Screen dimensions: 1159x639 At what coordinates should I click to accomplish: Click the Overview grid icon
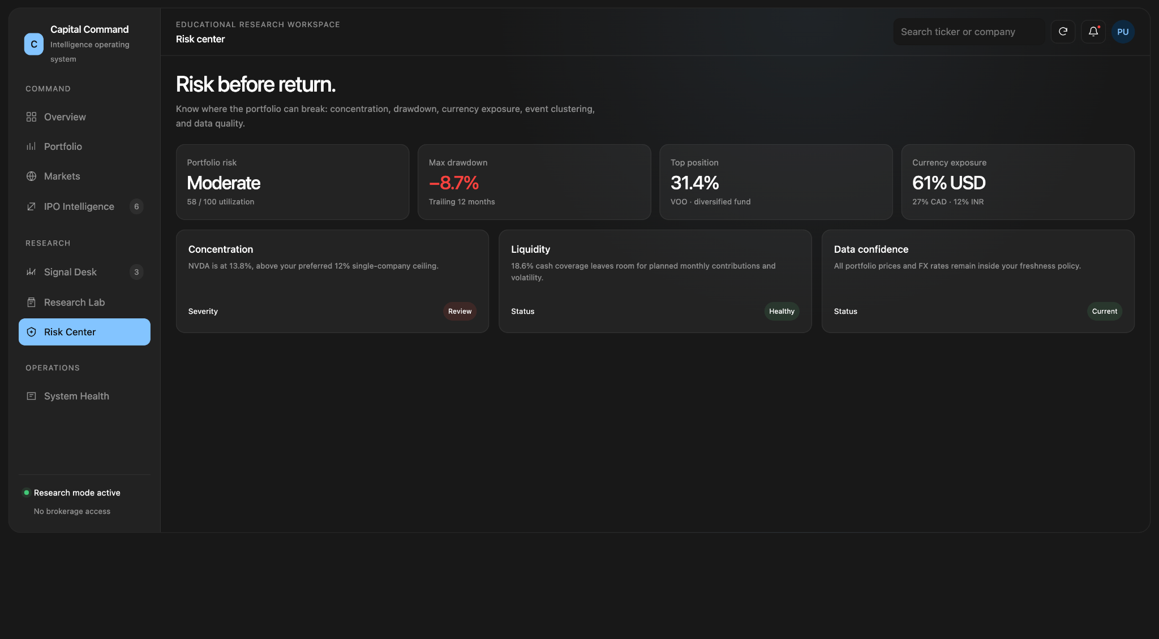click(x=31, y=117)
